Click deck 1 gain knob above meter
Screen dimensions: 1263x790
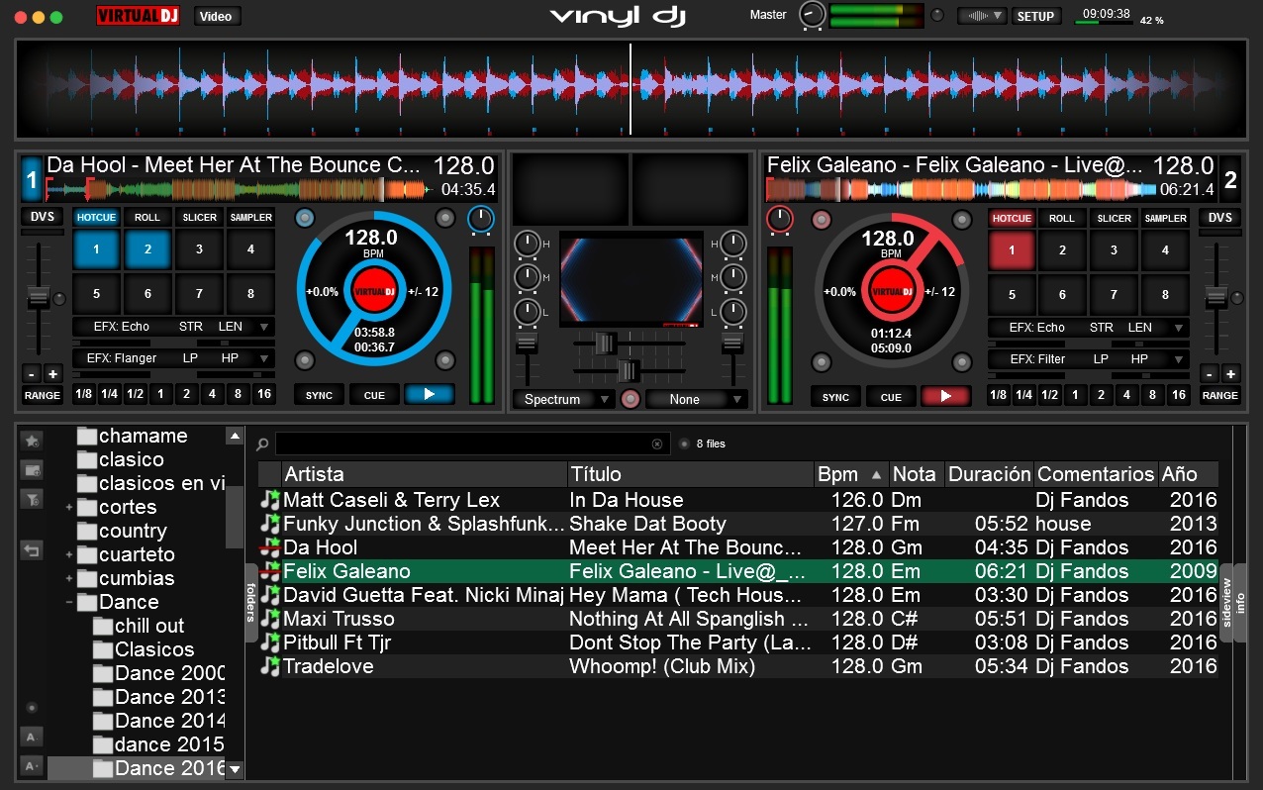480,219
